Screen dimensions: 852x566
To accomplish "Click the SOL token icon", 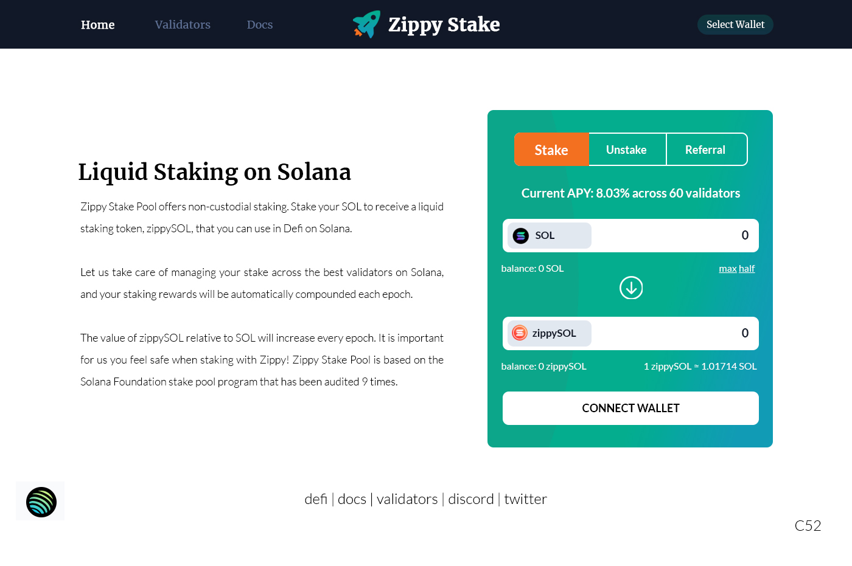I will (x=521, y=235).
